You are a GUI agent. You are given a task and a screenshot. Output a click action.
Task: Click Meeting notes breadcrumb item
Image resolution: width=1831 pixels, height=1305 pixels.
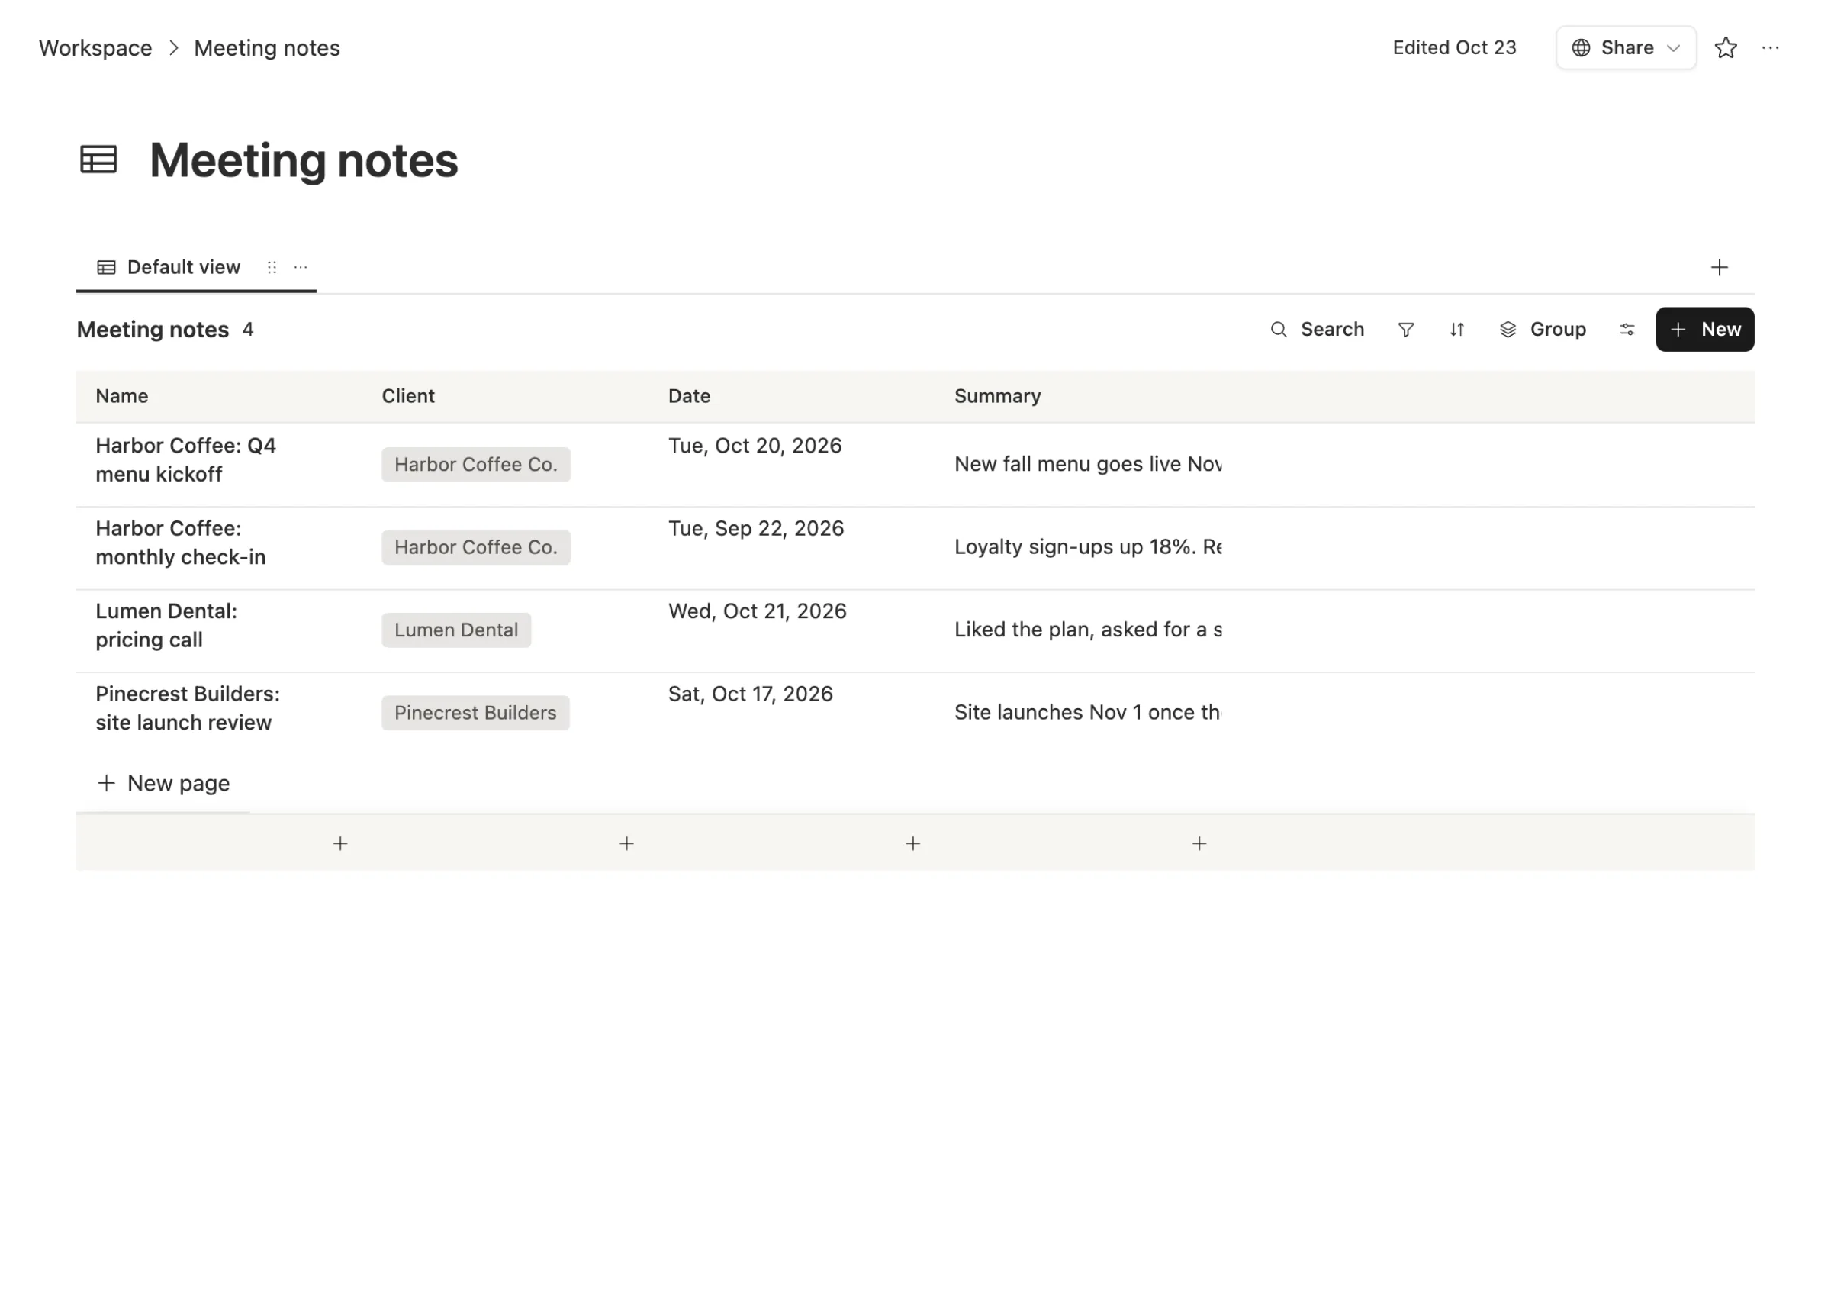tap(268, 48)
